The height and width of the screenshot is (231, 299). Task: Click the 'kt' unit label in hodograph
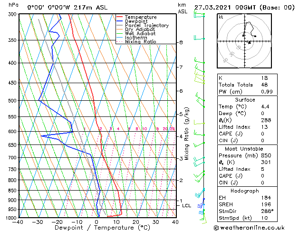[221, 17]
